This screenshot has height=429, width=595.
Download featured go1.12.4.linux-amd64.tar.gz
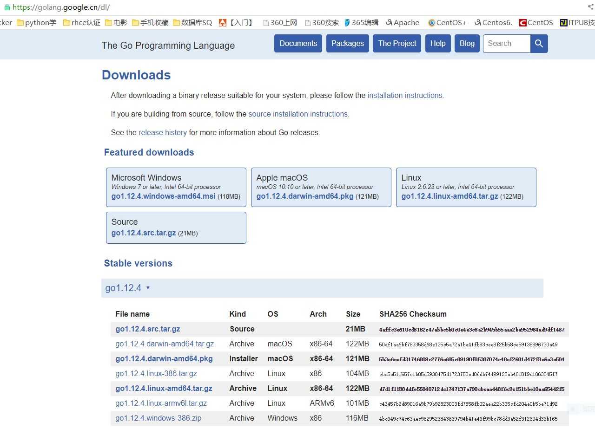450,196
